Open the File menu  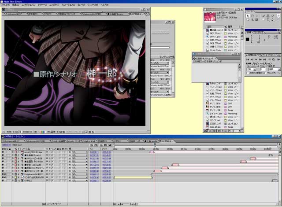pos(6,5)
